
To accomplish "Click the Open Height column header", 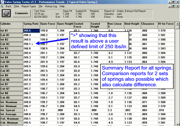I will point(65,25).
